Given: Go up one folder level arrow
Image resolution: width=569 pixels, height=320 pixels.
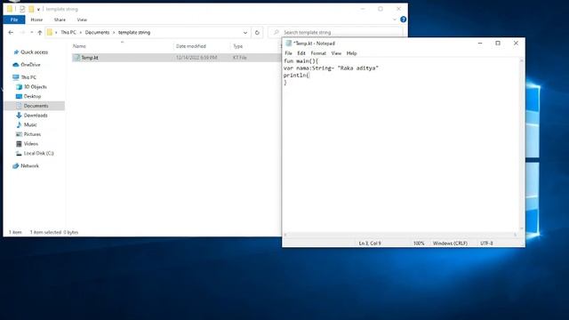Looking at the screenshot, I should 39,32.
